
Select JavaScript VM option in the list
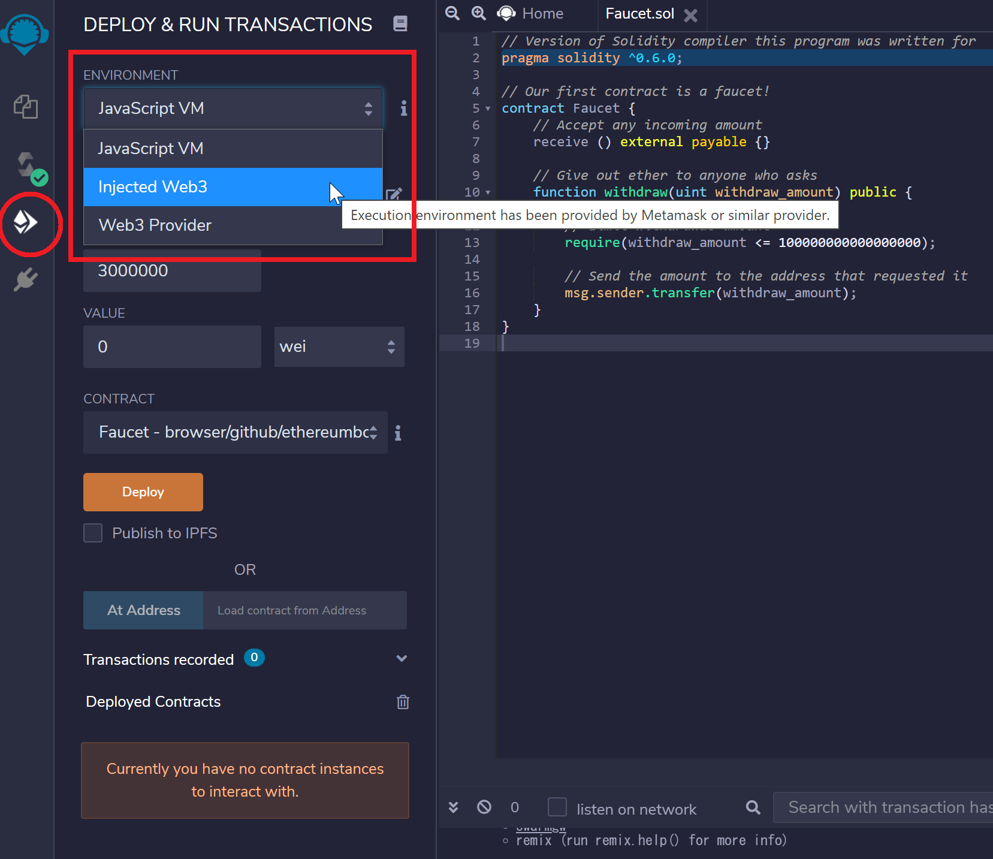click(x=233, y=149)
